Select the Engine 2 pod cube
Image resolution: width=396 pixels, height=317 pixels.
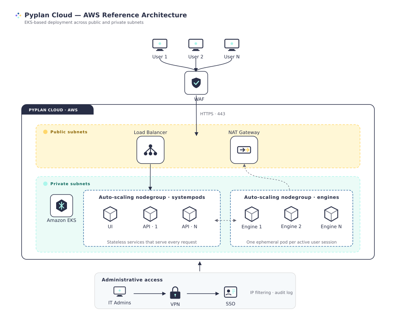pos(291,214)
